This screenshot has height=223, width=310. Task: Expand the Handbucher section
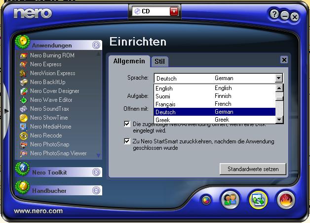point(96,190)
